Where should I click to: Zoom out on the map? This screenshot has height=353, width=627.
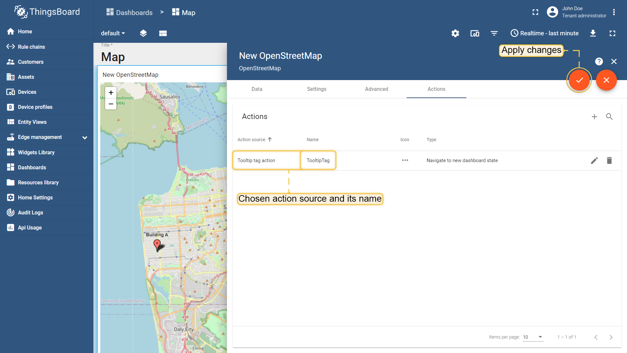[111, 104]
